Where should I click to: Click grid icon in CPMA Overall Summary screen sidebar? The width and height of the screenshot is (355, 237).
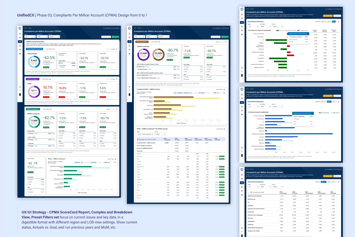pyautogui.click(x=20, y=54)
